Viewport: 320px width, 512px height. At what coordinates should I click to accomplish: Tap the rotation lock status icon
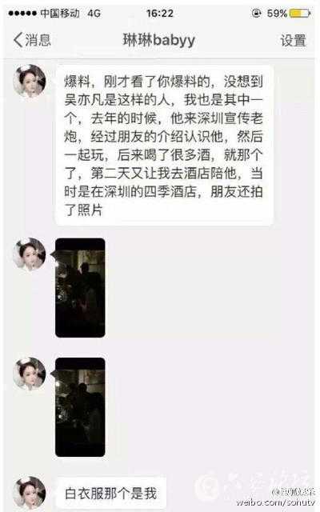[x=256, y=13]
